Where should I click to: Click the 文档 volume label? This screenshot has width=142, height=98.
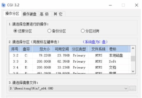point(112,67)
